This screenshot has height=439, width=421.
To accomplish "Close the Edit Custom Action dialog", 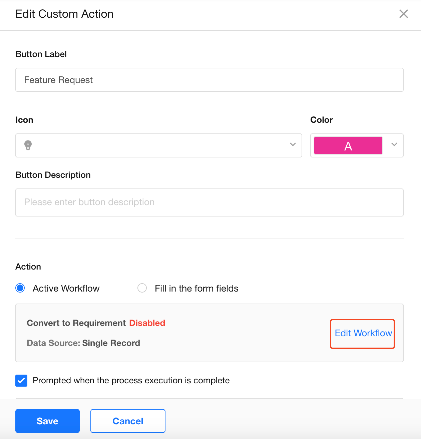I will click(x=404, y=14).
